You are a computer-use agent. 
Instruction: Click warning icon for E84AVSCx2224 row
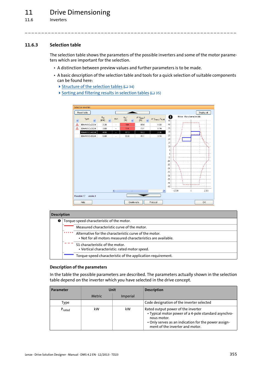77,125
